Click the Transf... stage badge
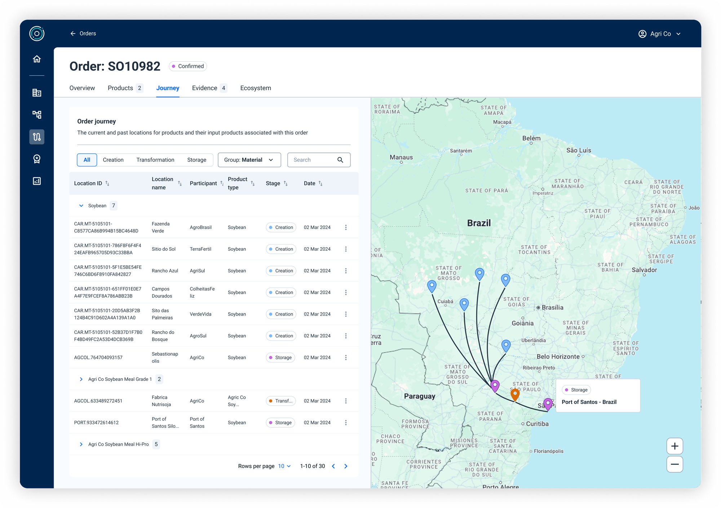Image resolution: width=721 pixels, height=508 pixels. [280, 401]
